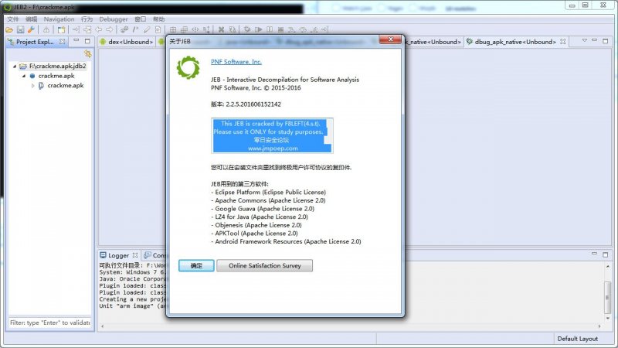The image size is (618, 348).
Task: Click the debugger run play icon
Action: coord(258,29)
